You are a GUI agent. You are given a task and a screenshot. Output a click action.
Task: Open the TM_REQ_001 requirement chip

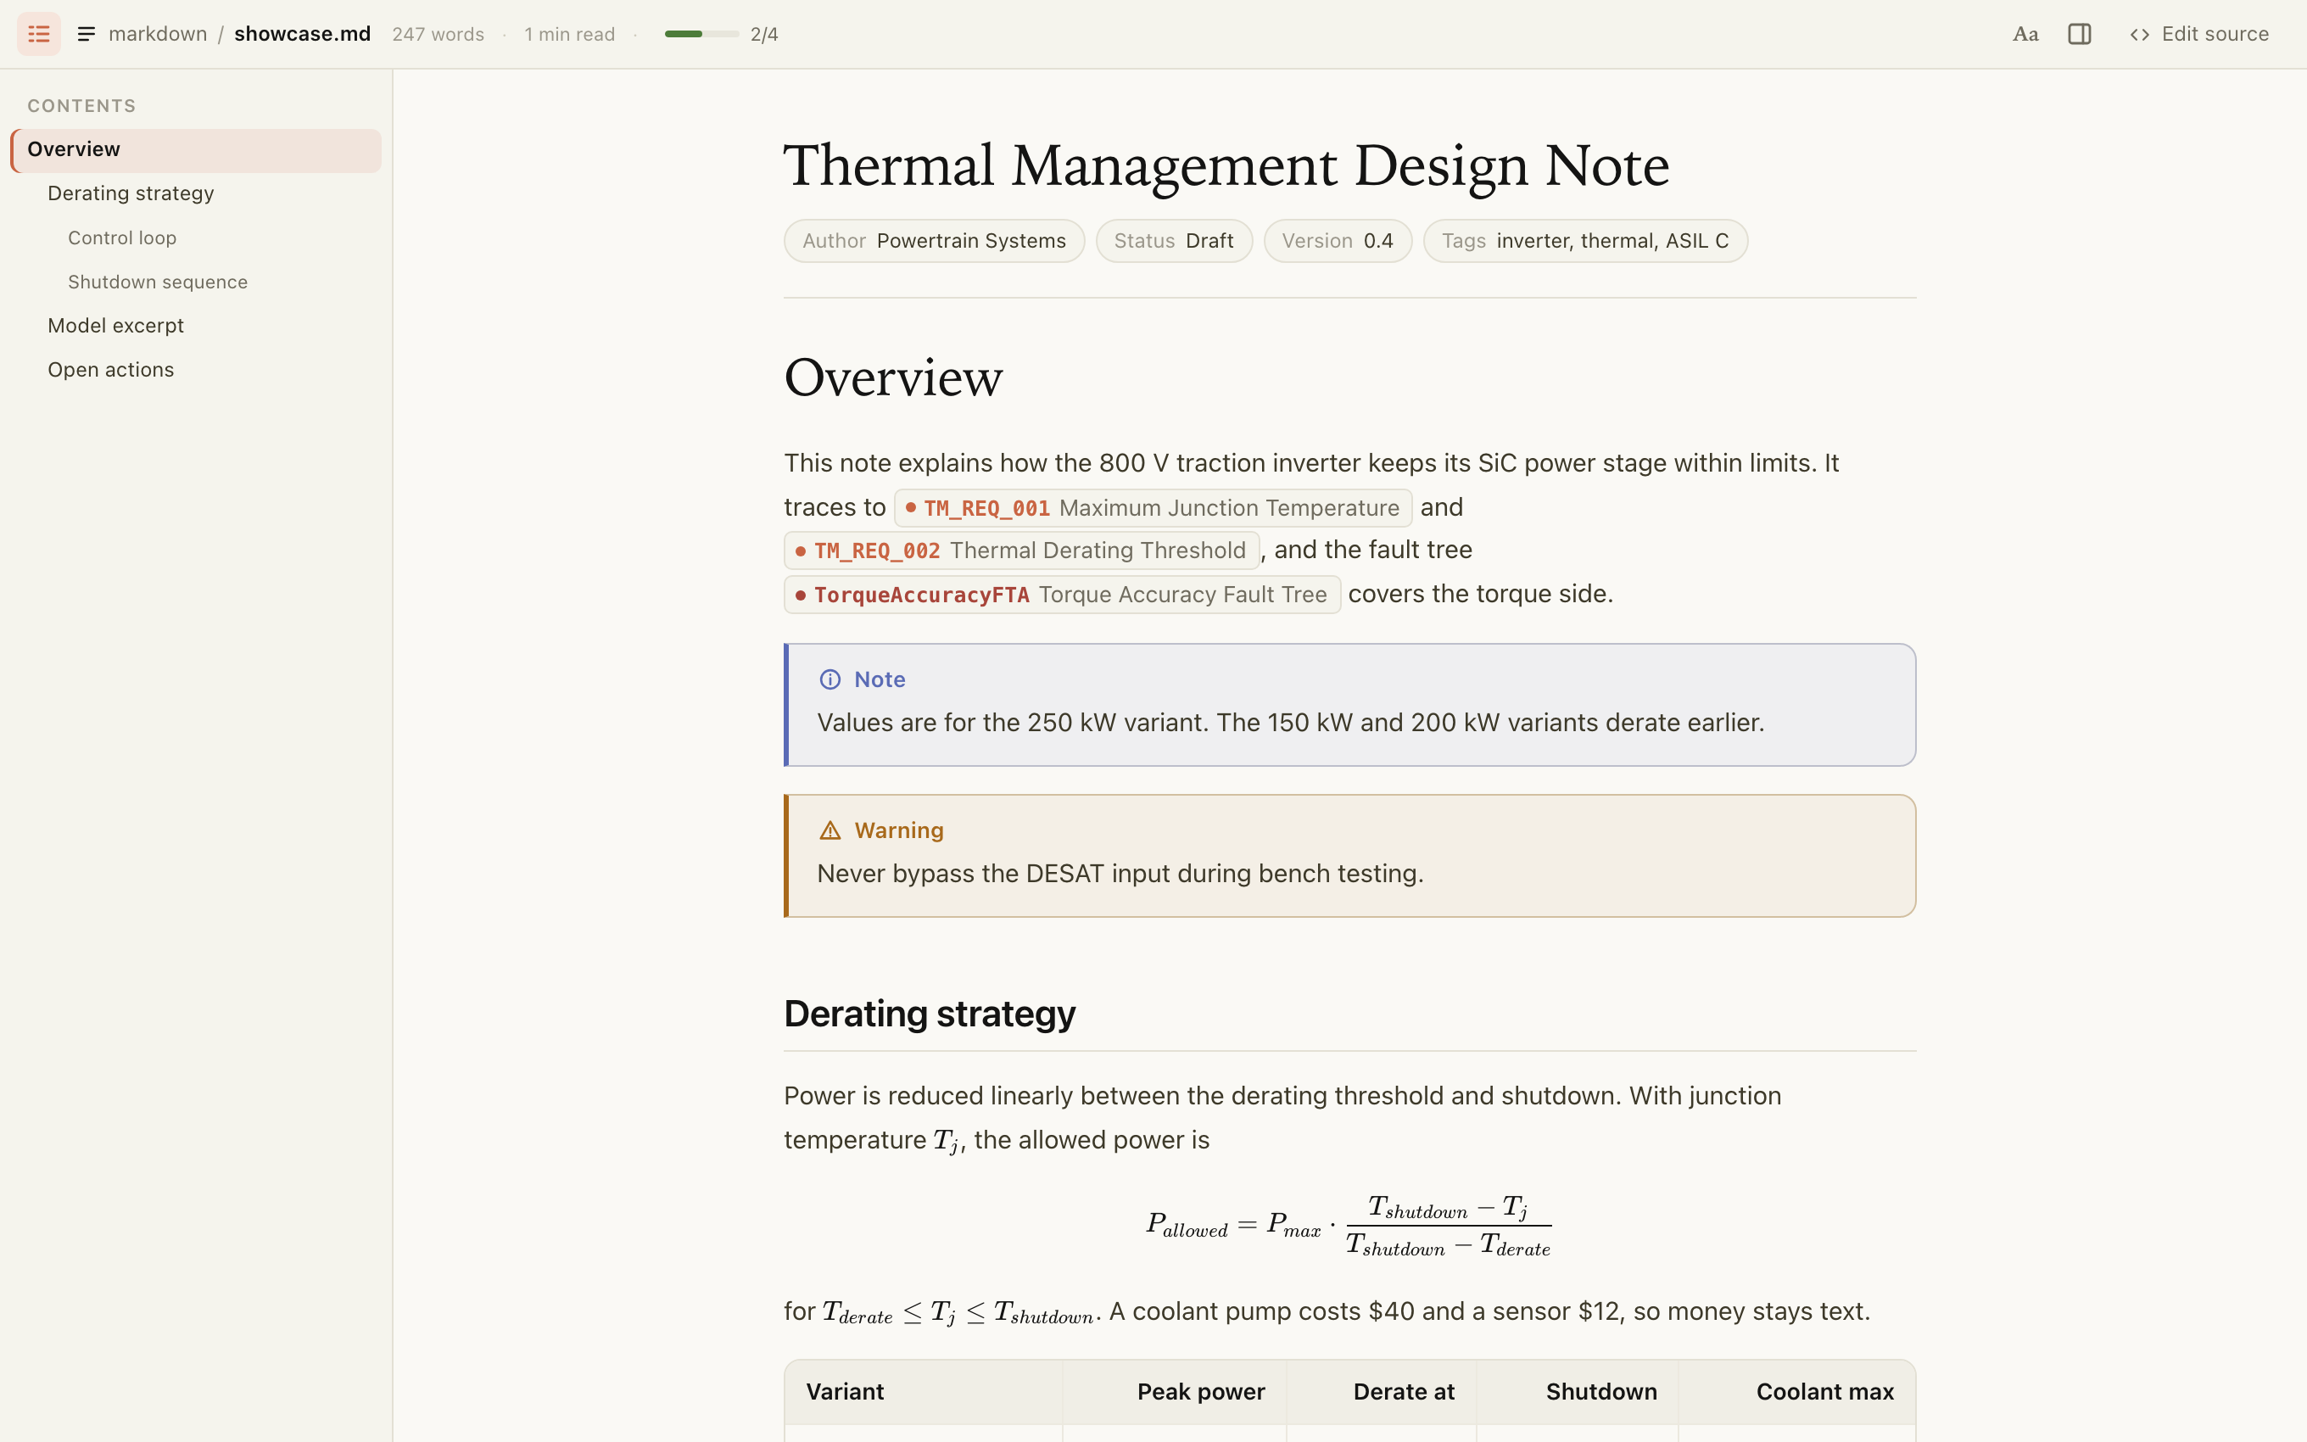click(x=1153, y=508)
